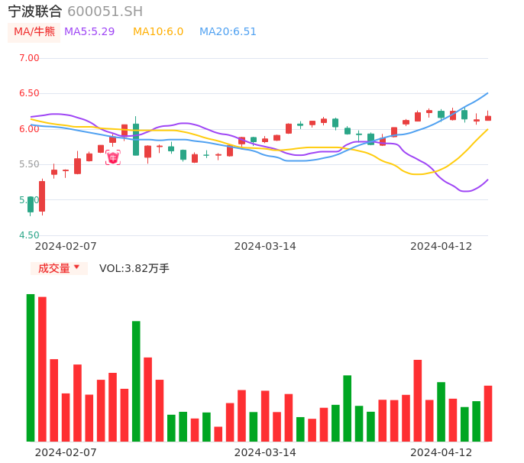Select the MA20:6.51 legend label

click(228, 31)
